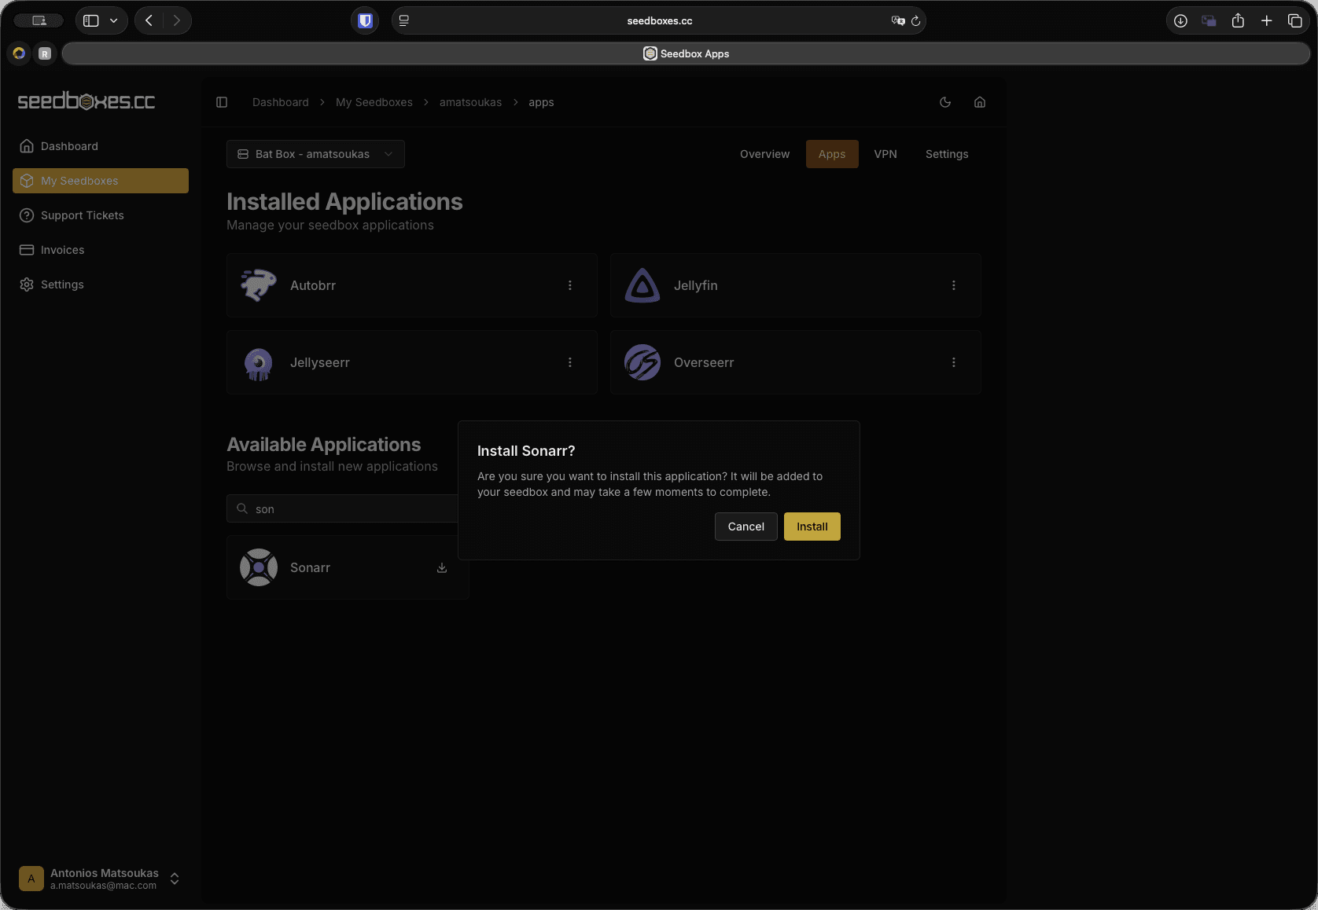Image resolution: width=1318 pixels, height=910 pixels.
Task: Expand the Antonios Matsoukas account menu
Action: pyautogui.click(x=101, y=879)
